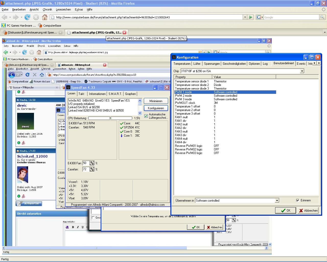This screenshot has width=327, height=262.
Task: Select the Reverse PWM01 logic row
Action: pos(225,146)
